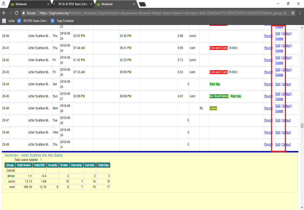Click lunch total hours value 13.13
304x210 pixels.
28,182
